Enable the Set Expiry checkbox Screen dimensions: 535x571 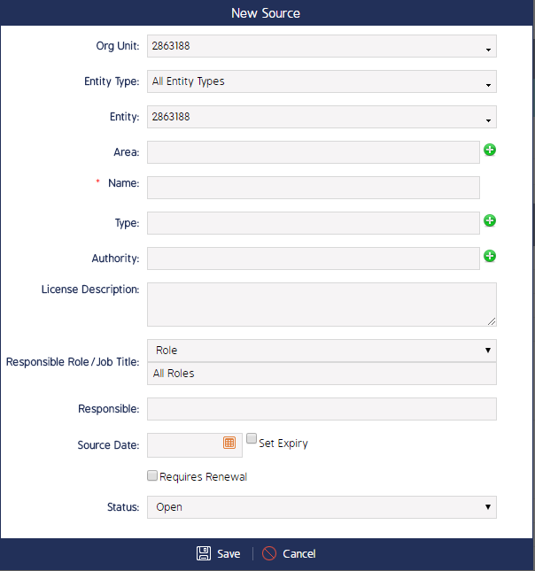pos(252,438)
